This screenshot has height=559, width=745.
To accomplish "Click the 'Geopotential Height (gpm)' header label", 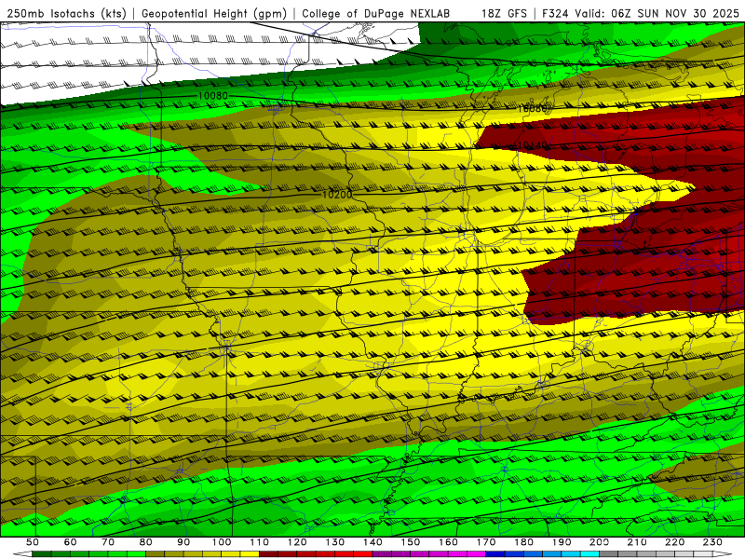I will point(214,14).
